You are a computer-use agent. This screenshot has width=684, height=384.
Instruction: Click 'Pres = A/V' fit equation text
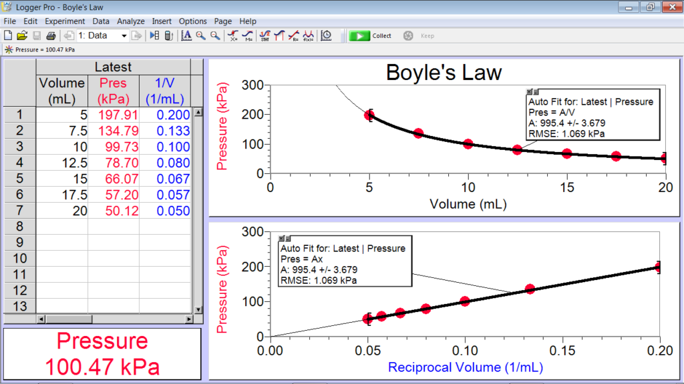(552, 112)
